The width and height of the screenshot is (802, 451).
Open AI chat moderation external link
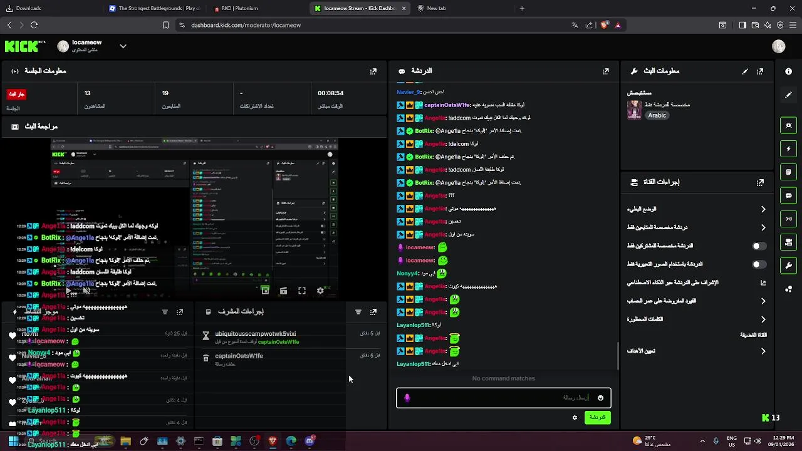[x=763, y=283]
